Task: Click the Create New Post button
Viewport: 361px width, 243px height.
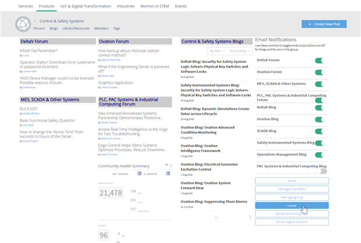Action: 324,24
